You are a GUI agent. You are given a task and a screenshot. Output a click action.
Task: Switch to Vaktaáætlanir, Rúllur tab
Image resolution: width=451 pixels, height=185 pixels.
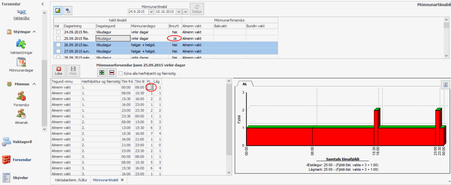(71, 180)
